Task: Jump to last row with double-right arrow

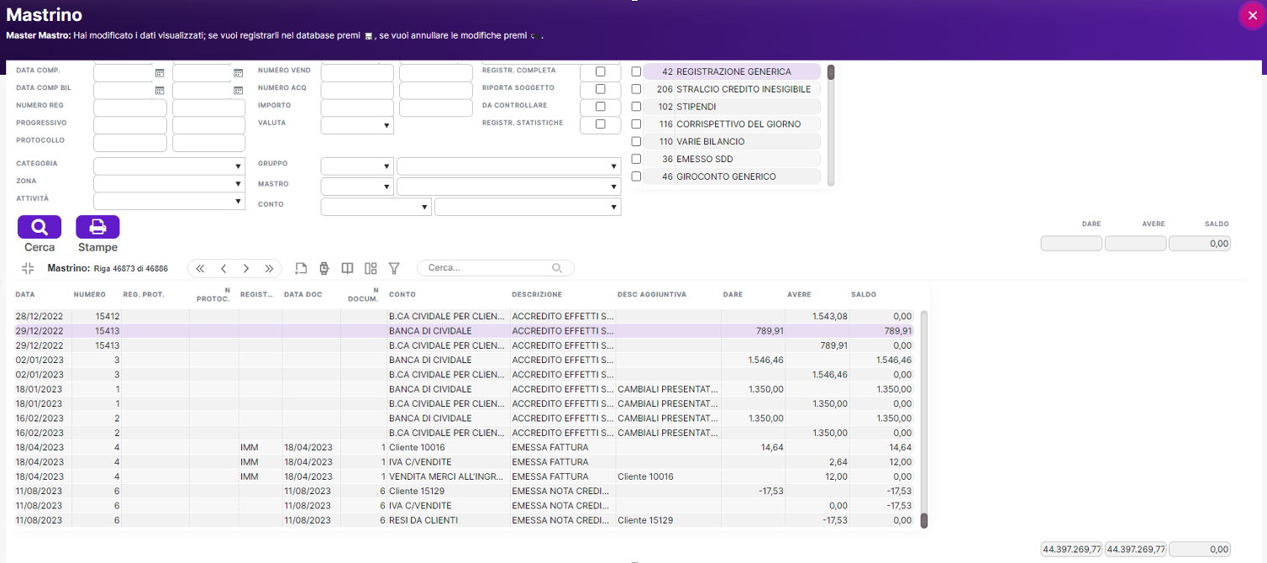Action: pos(269,268)
